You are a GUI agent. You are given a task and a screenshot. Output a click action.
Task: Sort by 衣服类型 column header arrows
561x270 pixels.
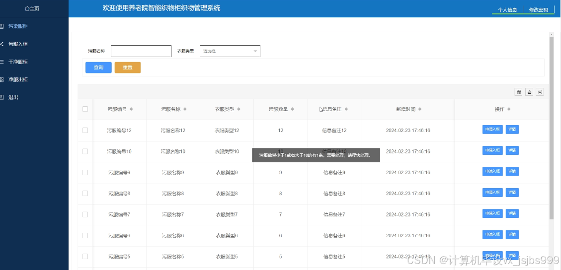[239, 109]
